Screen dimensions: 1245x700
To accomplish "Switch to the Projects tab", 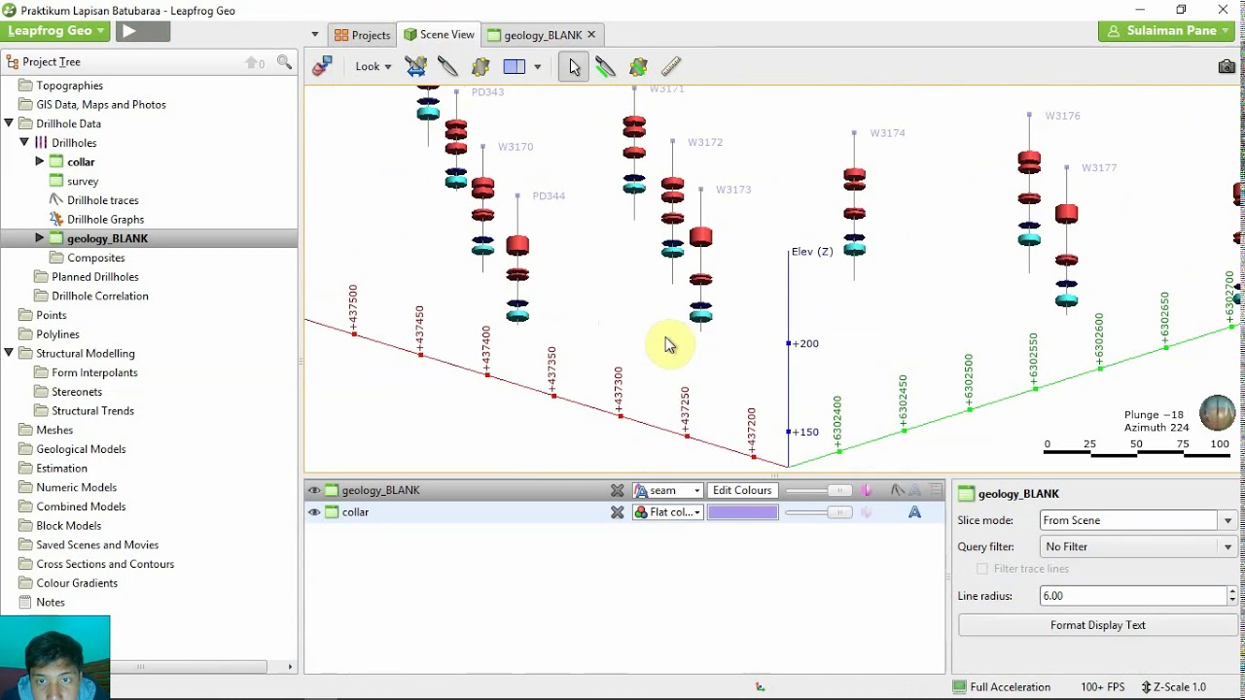I will point(362,35).
